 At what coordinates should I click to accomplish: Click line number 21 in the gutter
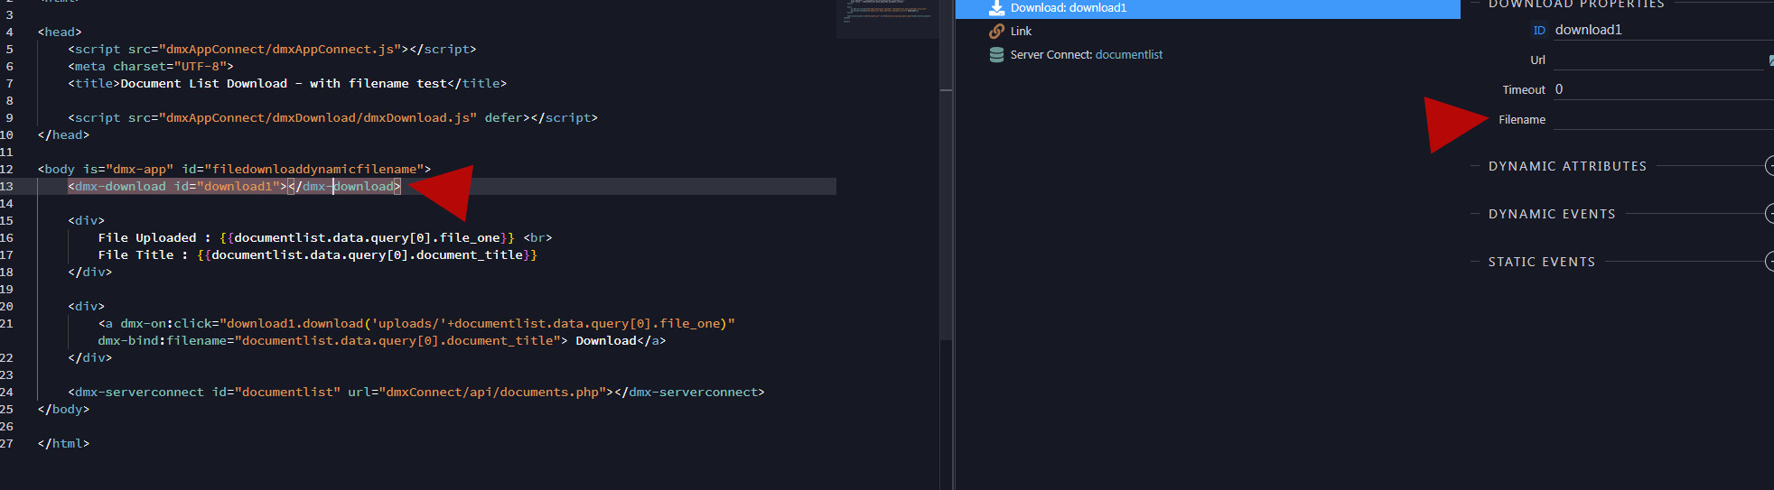pyautogui.click(x=6, y=323)
